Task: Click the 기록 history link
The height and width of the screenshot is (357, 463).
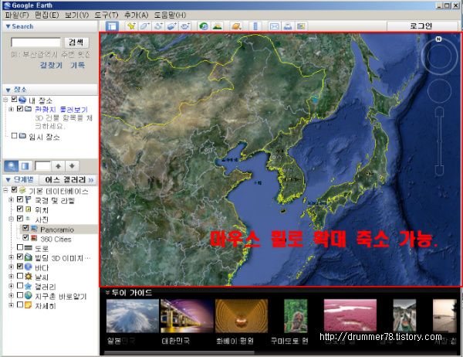Action: point(78,65)
